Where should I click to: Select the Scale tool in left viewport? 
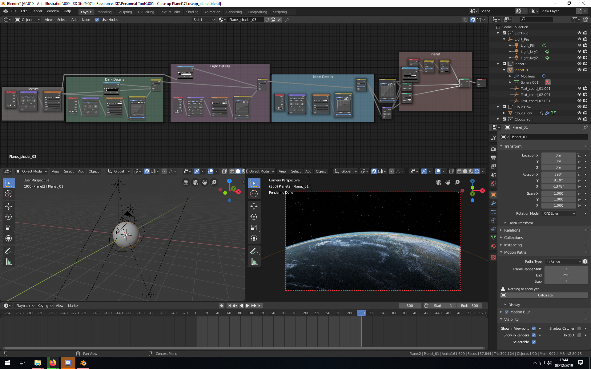tap(9, 228)
